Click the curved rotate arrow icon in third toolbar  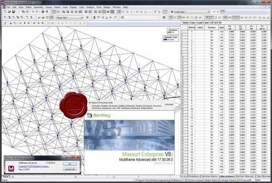coord(15,23)
